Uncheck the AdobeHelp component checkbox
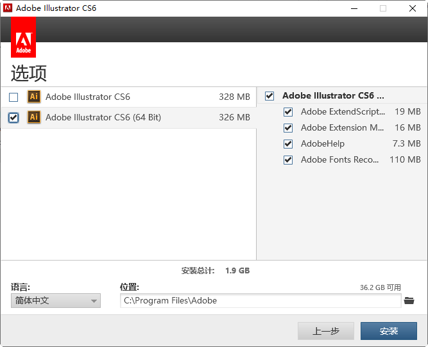 click(288, 144)
